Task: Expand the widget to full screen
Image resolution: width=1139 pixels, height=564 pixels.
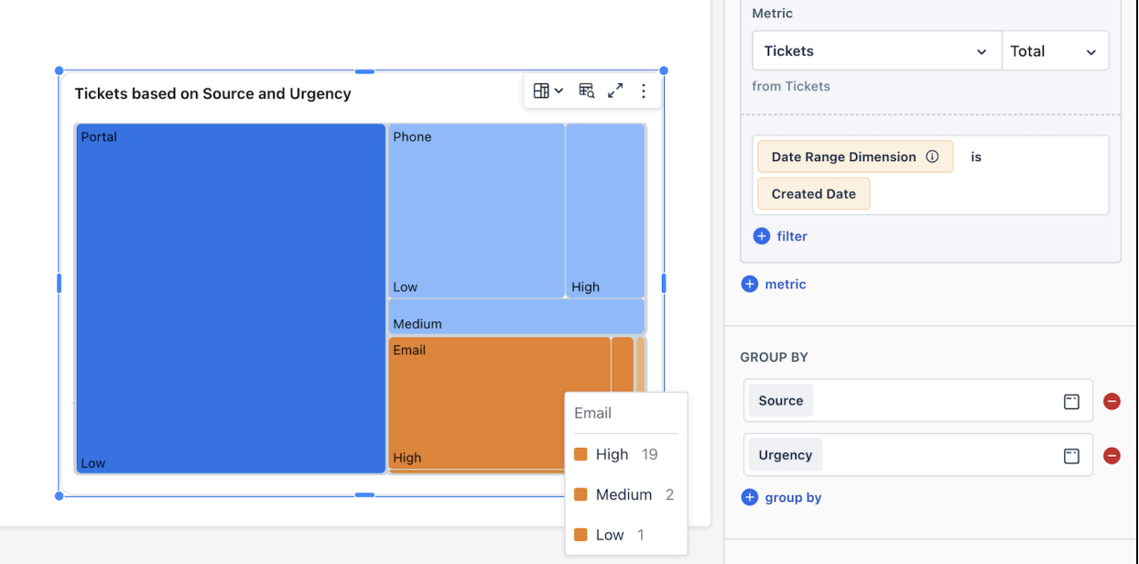Action: 615,91
